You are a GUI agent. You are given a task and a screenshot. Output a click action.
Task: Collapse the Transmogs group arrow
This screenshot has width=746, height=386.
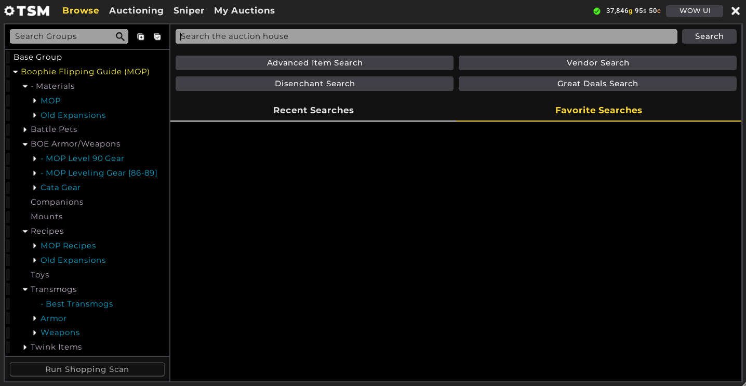[25, 289]
